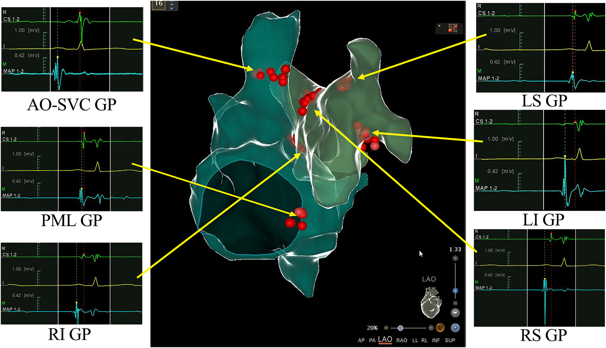Choose the INF view
Screen dimensions: 606x348
click(436, 340)
